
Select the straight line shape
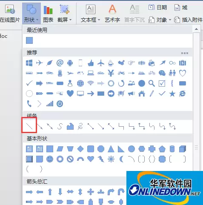(x=29, y=126)
